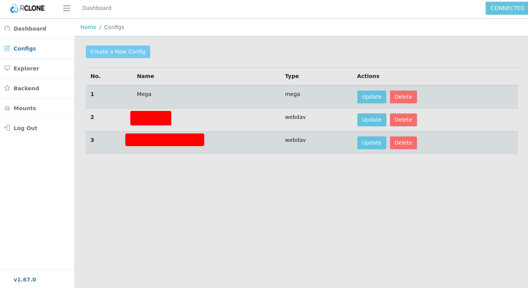Update config number 3

[x=372, y=142]
